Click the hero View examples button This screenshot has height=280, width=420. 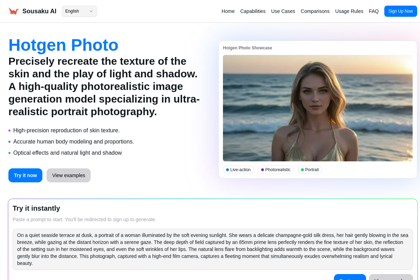point(69,175)
